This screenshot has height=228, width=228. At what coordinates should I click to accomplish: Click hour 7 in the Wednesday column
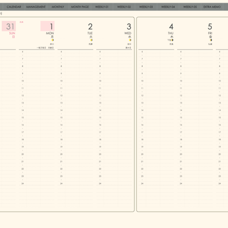100,59
